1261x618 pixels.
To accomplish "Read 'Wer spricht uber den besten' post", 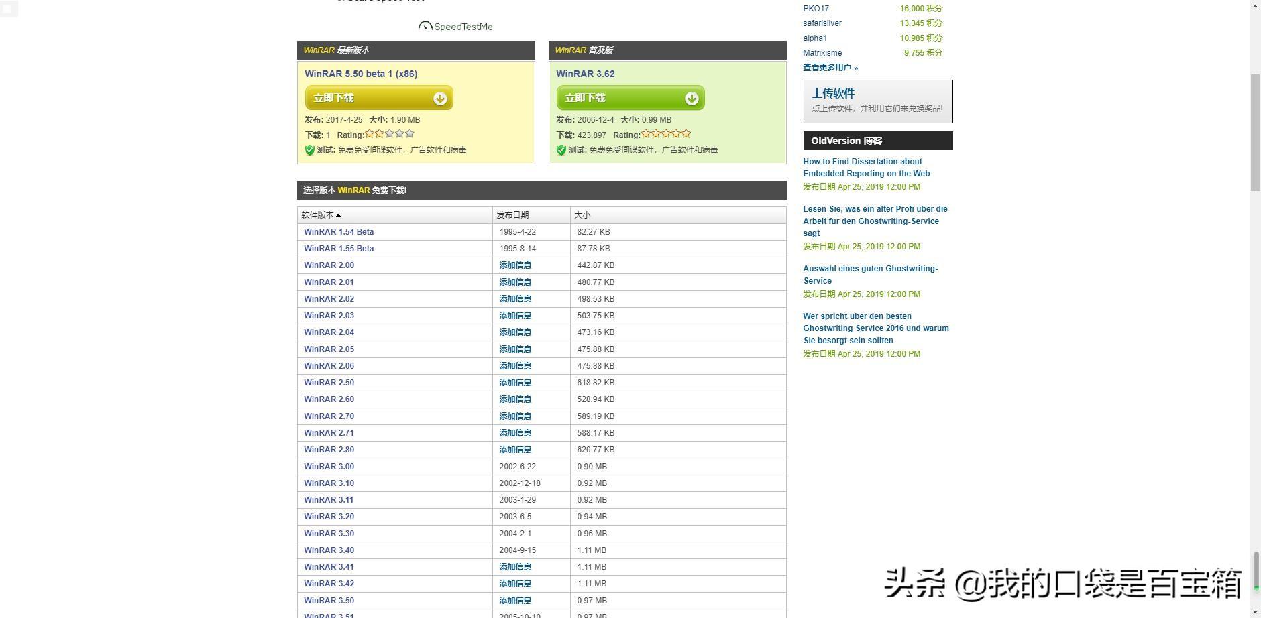I will 876,328.
